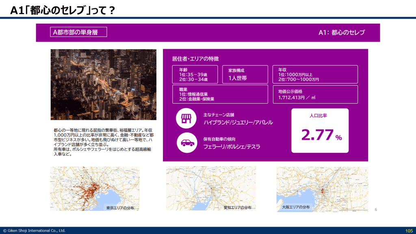This screenshot has height=234, width=416.
Task: Click the 年収 1000万円以上 box
Action: click(x=315, y=75)
